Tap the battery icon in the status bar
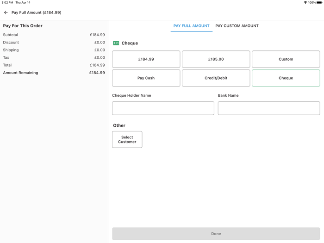324x243 pixels. 319,3
